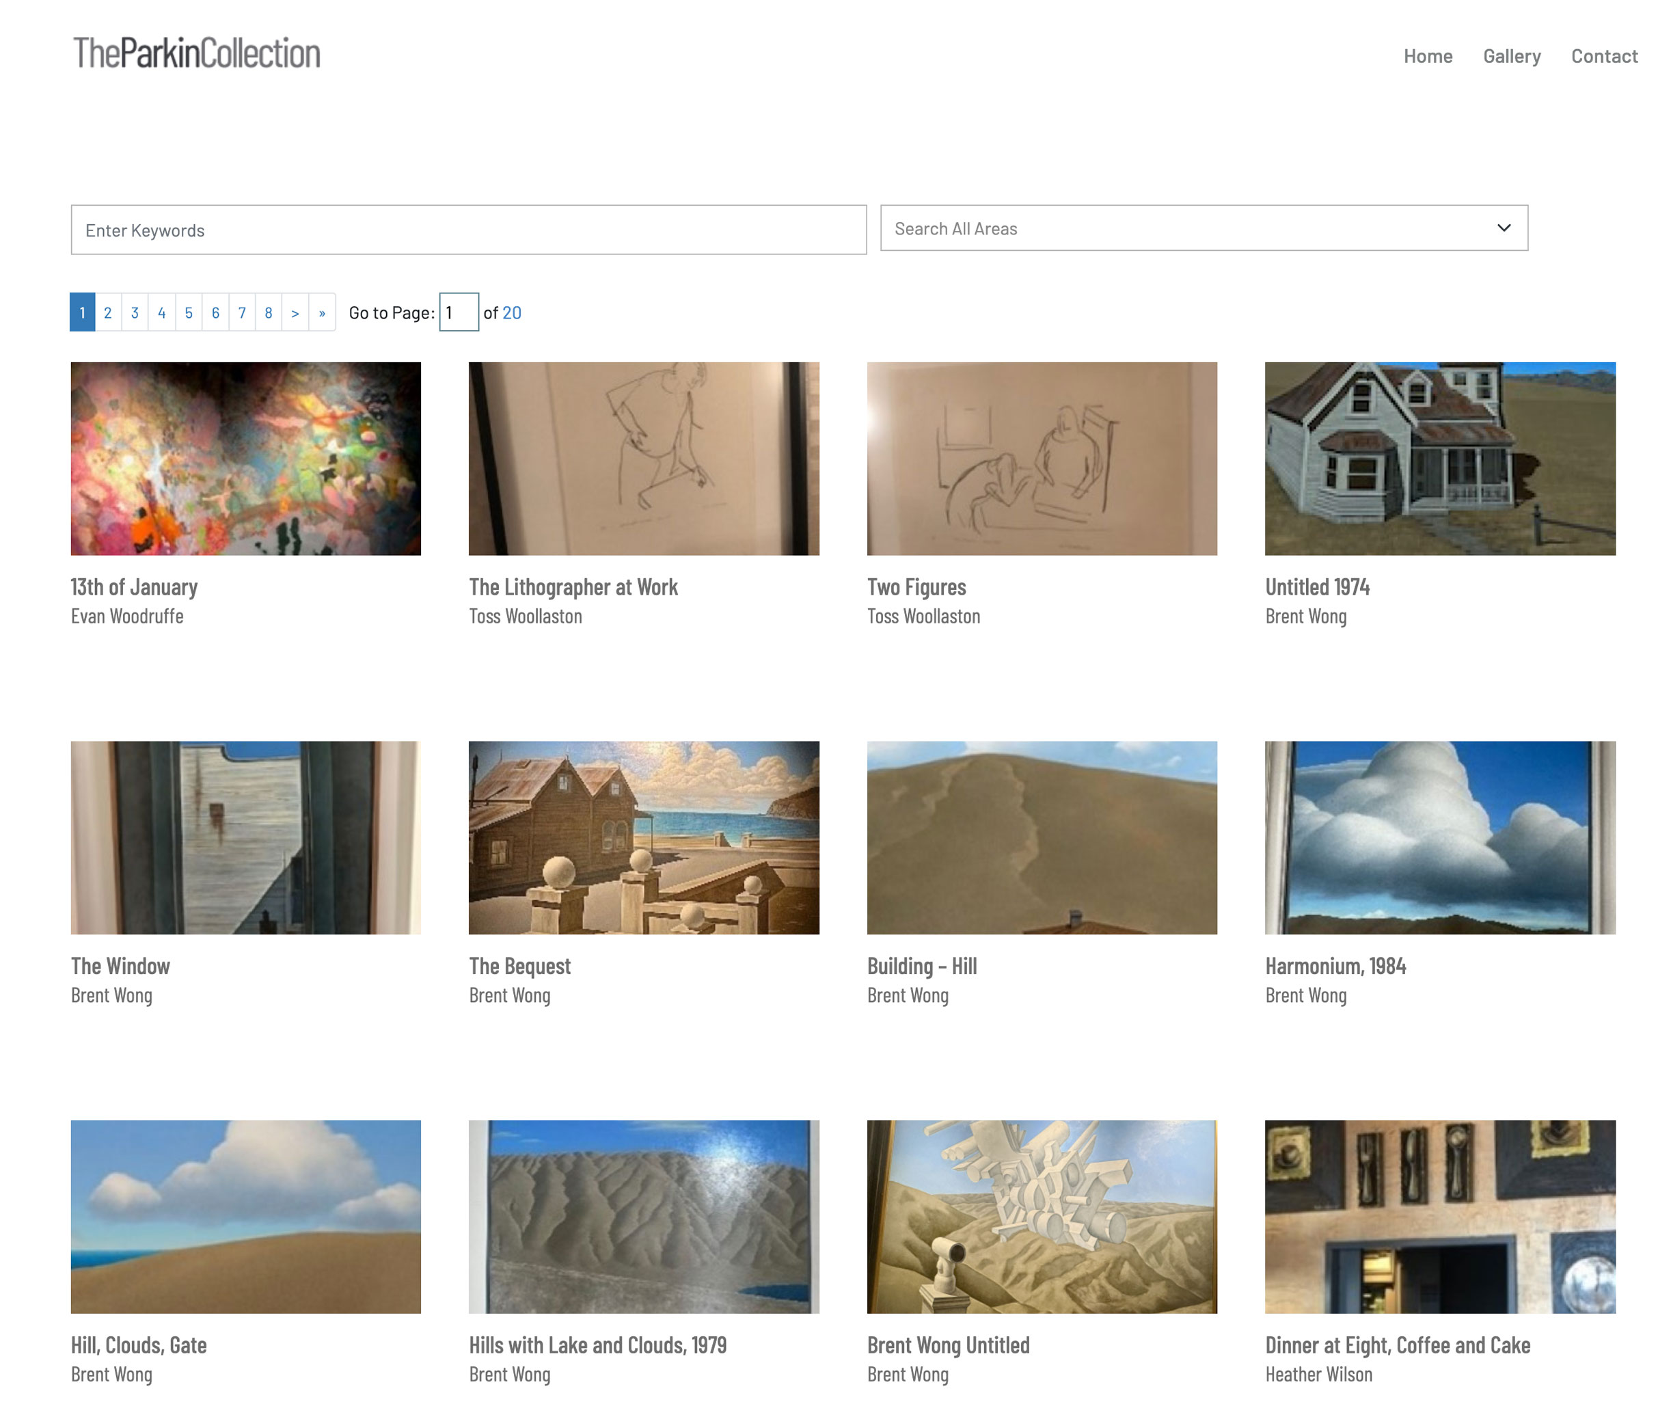1658x1419 pixels.
Task: Open the Building – Hill thumbnail
Action: click(x=1042, y=837)
